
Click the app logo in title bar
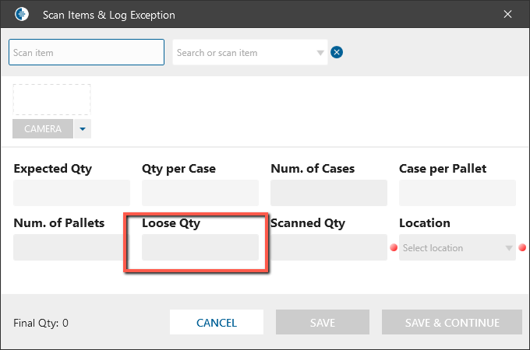22,15
